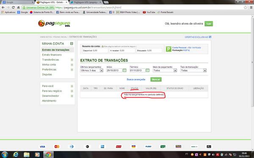The height and width of the screenshot is (158, 254).
Task: Open Término date calendar icon
Action: [x=148, y=70]
